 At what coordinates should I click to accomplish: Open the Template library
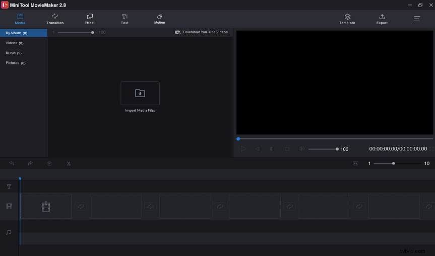click(347, 19)
